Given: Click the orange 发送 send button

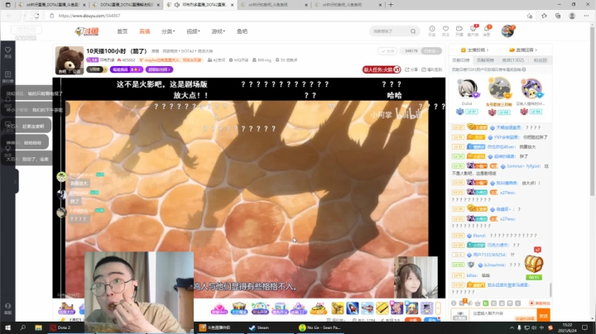Looking at the screenshot, I should 543,316.
